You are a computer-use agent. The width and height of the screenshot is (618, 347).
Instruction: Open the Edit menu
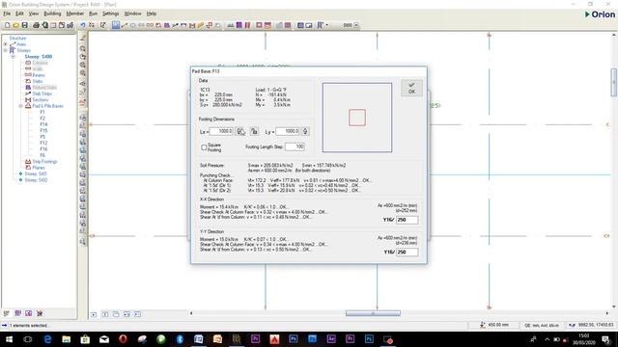pyautogui.click(x=19, y=13)
